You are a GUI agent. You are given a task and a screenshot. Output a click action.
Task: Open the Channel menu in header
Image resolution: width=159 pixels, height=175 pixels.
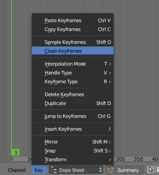coord(17,170)
